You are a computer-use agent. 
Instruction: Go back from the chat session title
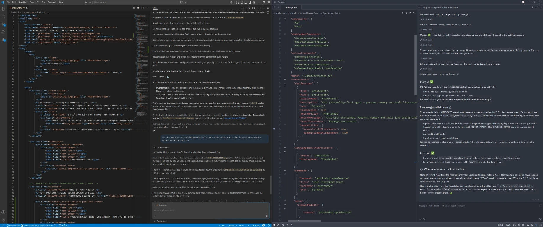[x=154, y=12]
